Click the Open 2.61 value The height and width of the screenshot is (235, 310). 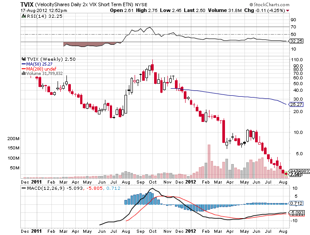(x=122, y=10)
